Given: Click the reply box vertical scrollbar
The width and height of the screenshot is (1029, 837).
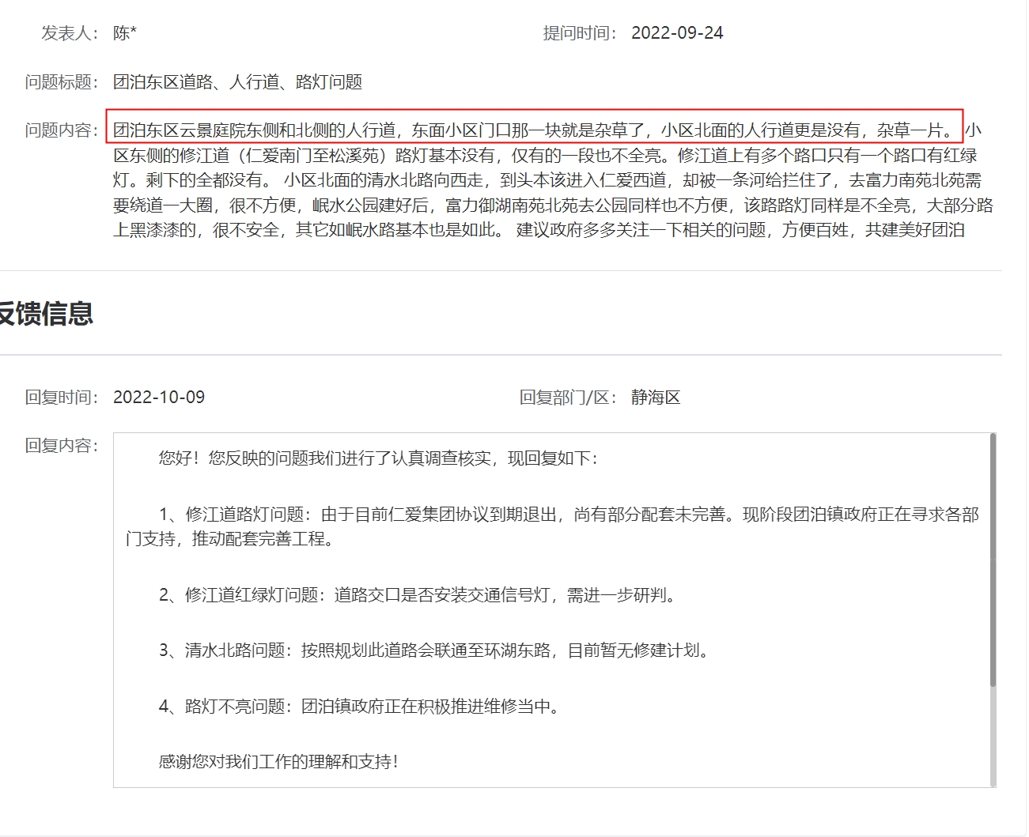Looking at the screenshot, I should pos(993,561).
